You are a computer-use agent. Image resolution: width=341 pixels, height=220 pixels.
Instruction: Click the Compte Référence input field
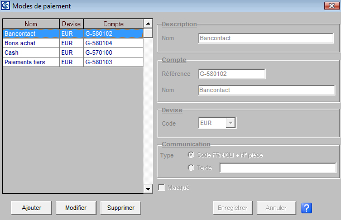(x=232, y=74)
